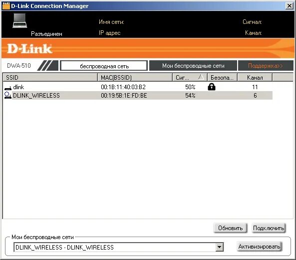Sort by Безопа... security column header
The width and height of the screenshot is (296, 260).
pyautogui.click(x=222, y=77)
